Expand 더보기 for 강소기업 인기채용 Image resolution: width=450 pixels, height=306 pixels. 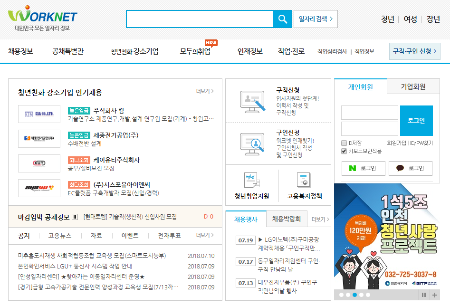pos(205,91)
